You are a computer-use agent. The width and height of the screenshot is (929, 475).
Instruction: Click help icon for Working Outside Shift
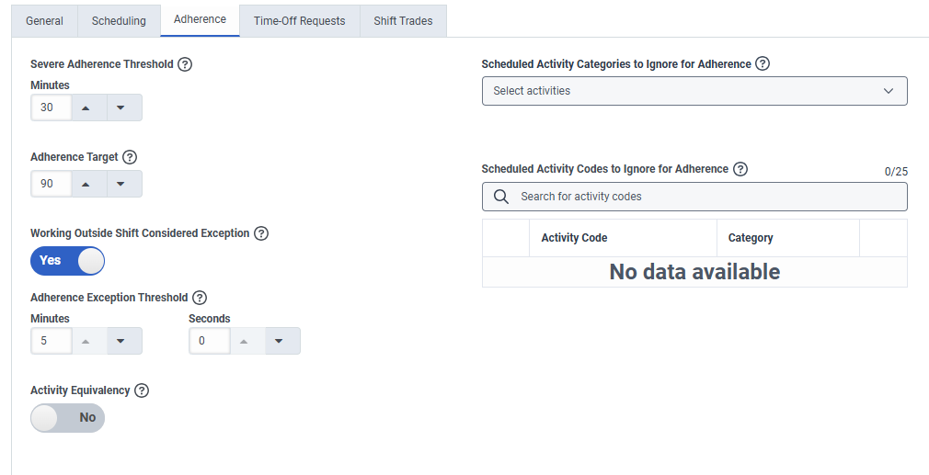261,233
